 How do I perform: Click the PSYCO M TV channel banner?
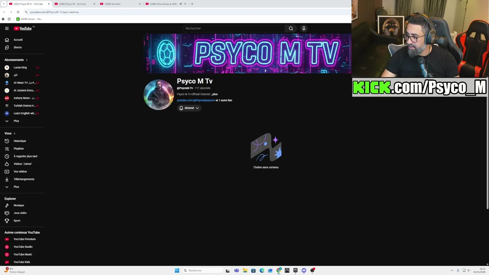(x=247, y=53)
